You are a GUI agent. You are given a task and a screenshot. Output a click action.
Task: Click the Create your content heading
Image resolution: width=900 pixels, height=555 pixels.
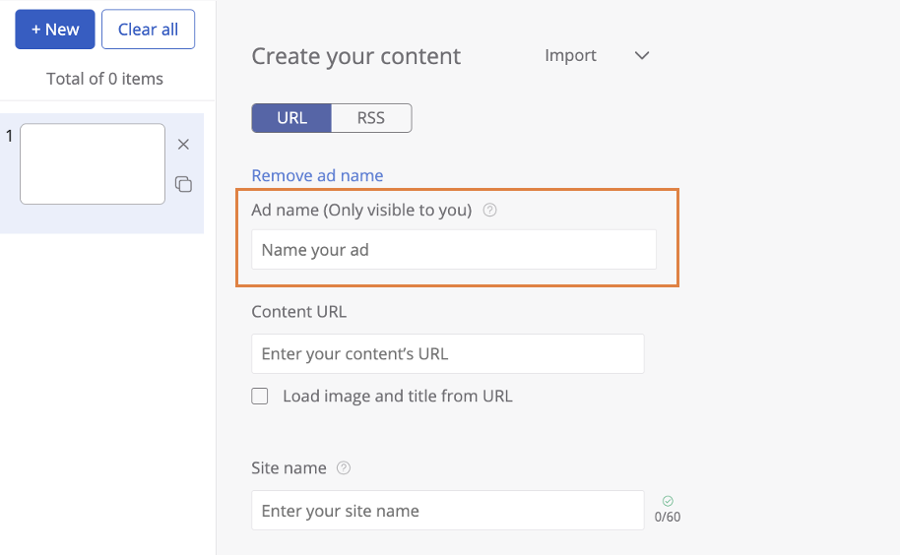(x=355, y=56)
